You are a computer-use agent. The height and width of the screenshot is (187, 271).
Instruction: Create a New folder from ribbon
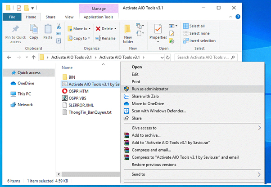[x=128, y=34]
